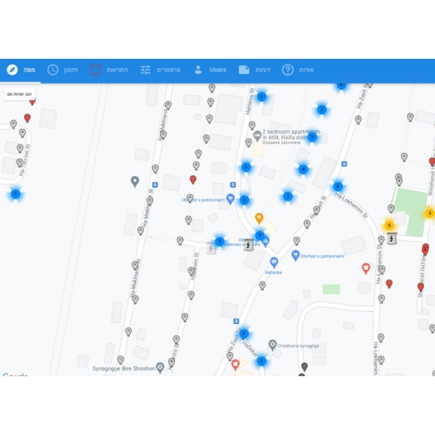Select the yellow cluster 3 at right edge
435x435 pixels.
pyautogui.click(x=429, y=213)
